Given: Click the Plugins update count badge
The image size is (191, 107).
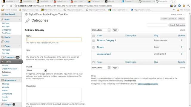Looking at the screenshot, I should click(14, 104).
